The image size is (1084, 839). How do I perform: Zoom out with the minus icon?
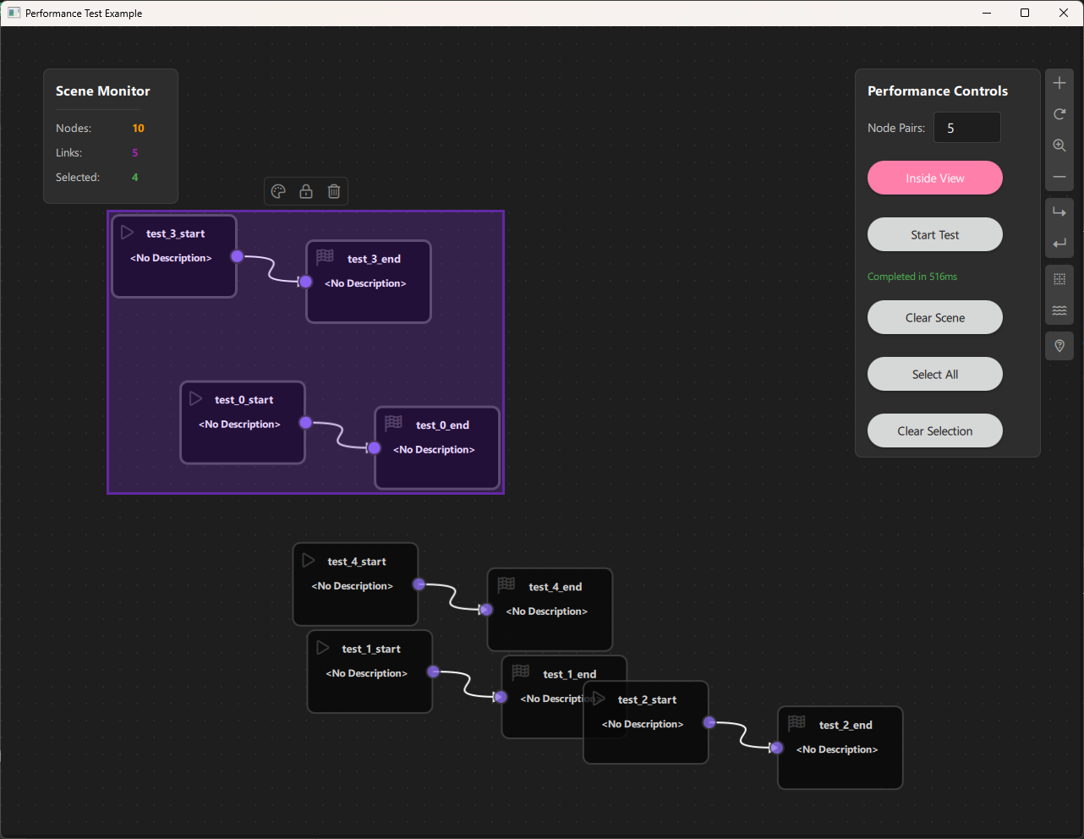point(1059,177)
